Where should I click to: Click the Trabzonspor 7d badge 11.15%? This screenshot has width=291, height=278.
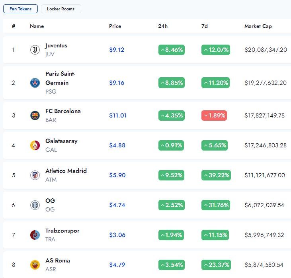(x=215, y=235)
